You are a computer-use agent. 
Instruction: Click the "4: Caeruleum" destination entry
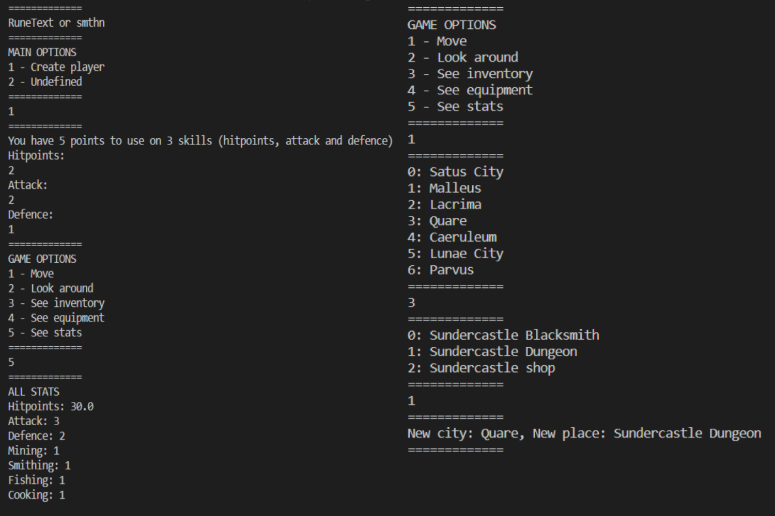pos(452,237)
